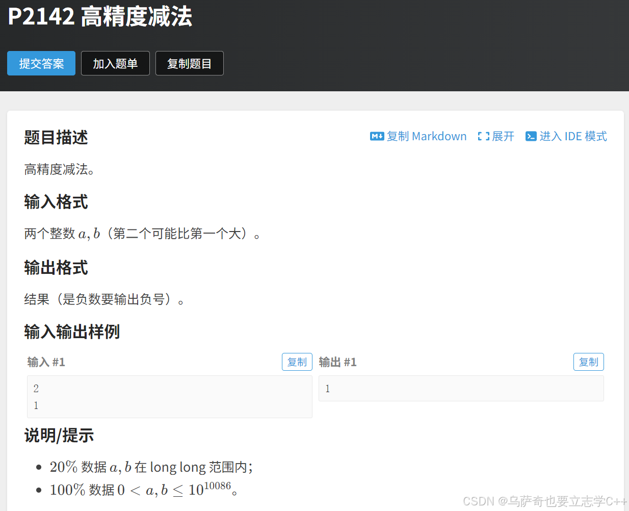
Task: Open 进入 IDE 模式 link
Action: [573, 136]
